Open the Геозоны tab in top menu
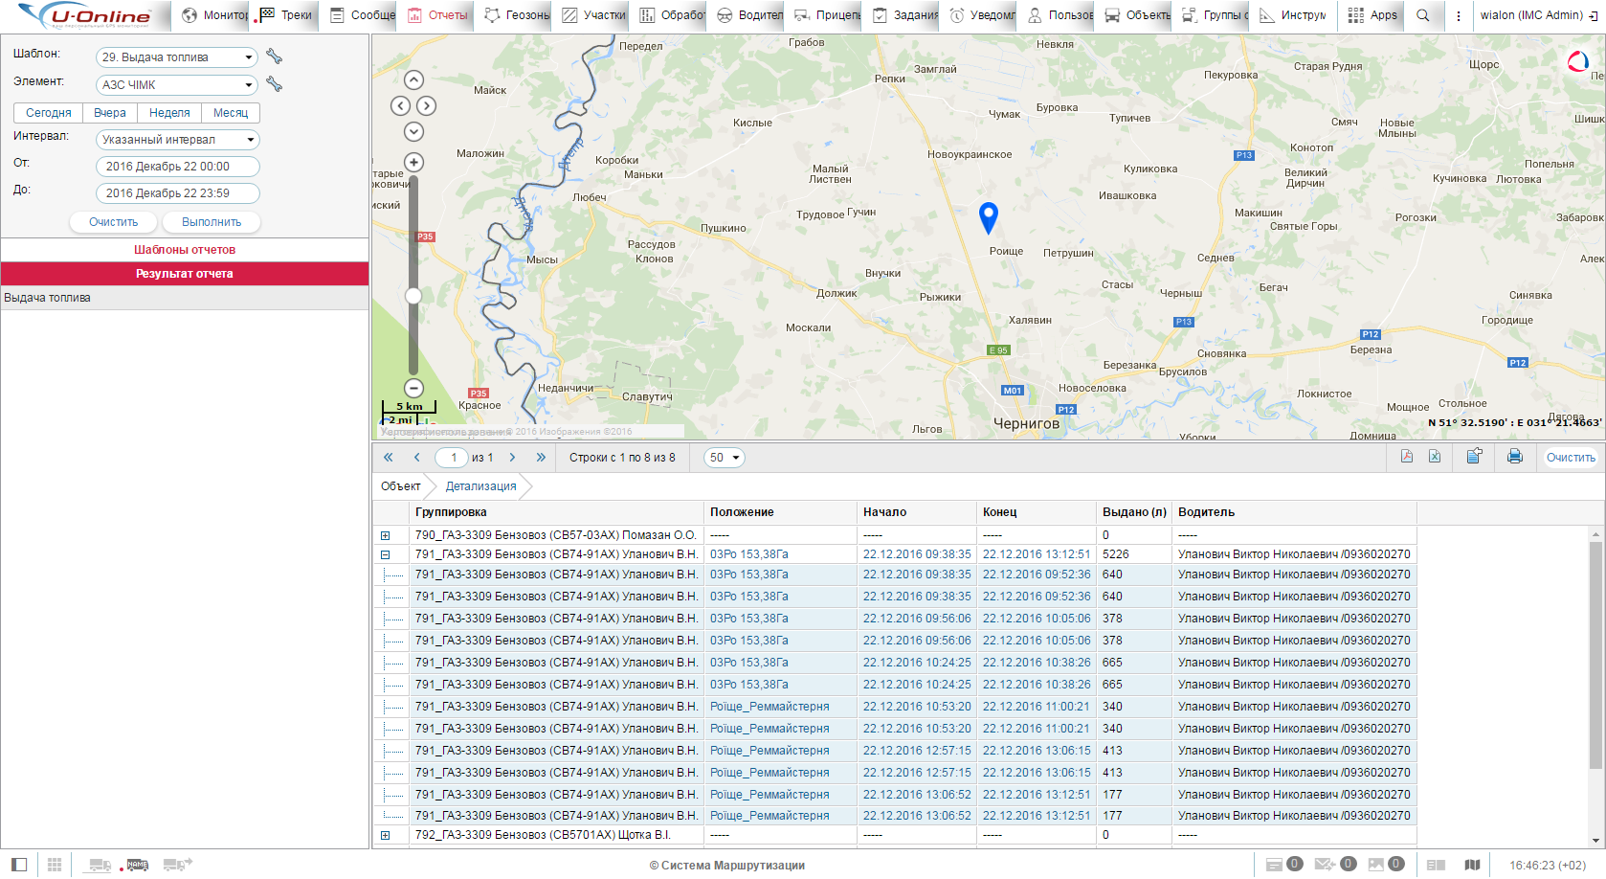The width and height of the screenshot is (1606, 879). click(x=517, y=15)
